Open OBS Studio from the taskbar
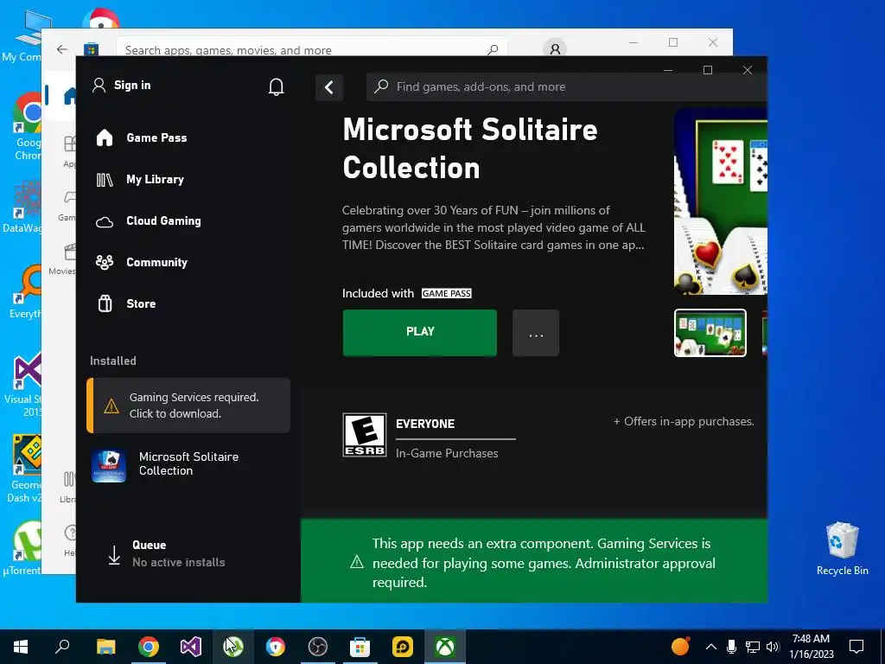This screenshot has width=885, height=664. pos(318,647)
